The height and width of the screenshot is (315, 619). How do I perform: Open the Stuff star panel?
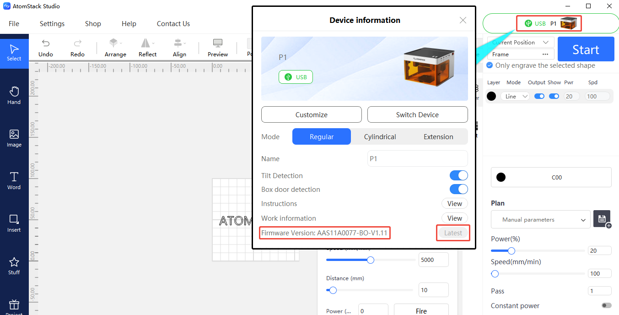pyautogui.click(x=14, y=266)
